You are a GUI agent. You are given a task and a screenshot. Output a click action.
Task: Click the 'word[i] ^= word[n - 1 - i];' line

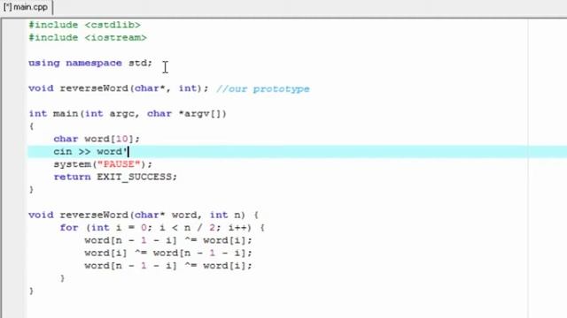pyautogui.click(x=168, y=254)
